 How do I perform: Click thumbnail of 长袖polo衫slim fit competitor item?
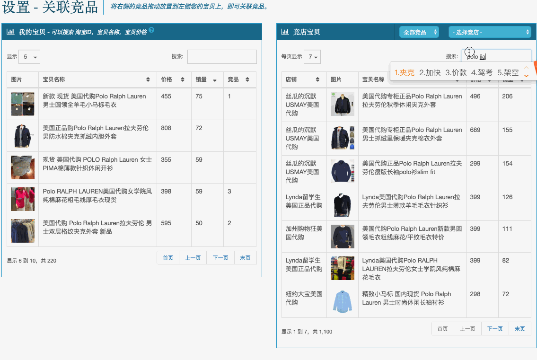coord(343,171)
